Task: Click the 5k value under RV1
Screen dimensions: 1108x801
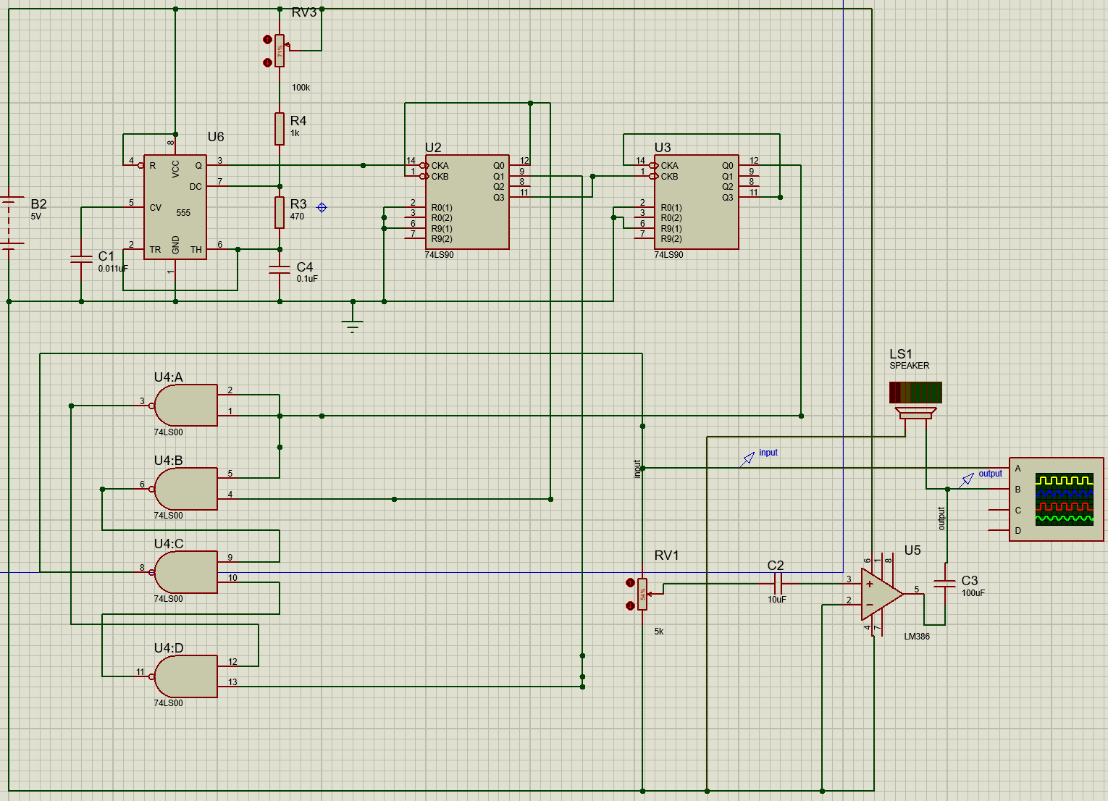Action: [x=659, y=632]
